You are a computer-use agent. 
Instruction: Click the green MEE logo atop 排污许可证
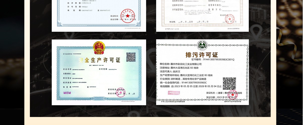(x=202, y=45)
